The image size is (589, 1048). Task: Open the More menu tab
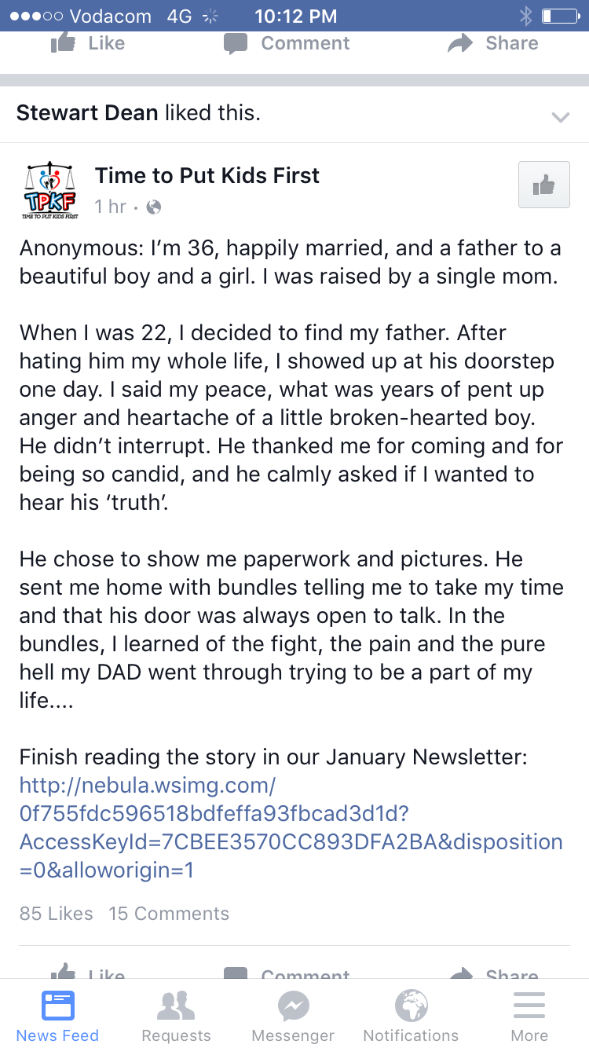(x=529, y=1015)
